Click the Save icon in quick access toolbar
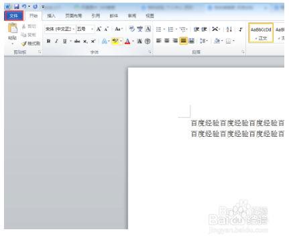 pos(16,7)
